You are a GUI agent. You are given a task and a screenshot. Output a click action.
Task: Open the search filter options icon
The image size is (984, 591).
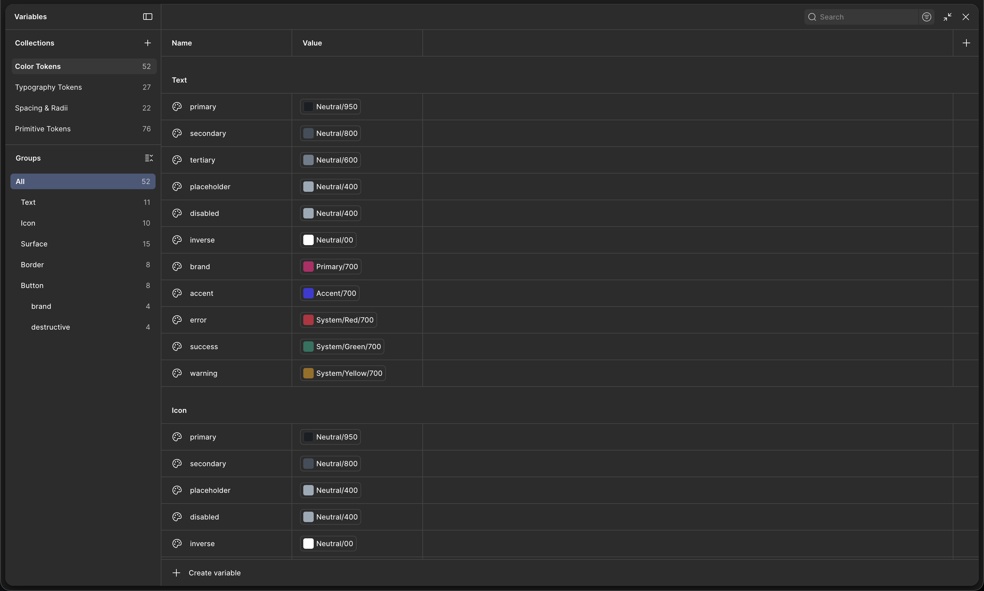point(927,17)
